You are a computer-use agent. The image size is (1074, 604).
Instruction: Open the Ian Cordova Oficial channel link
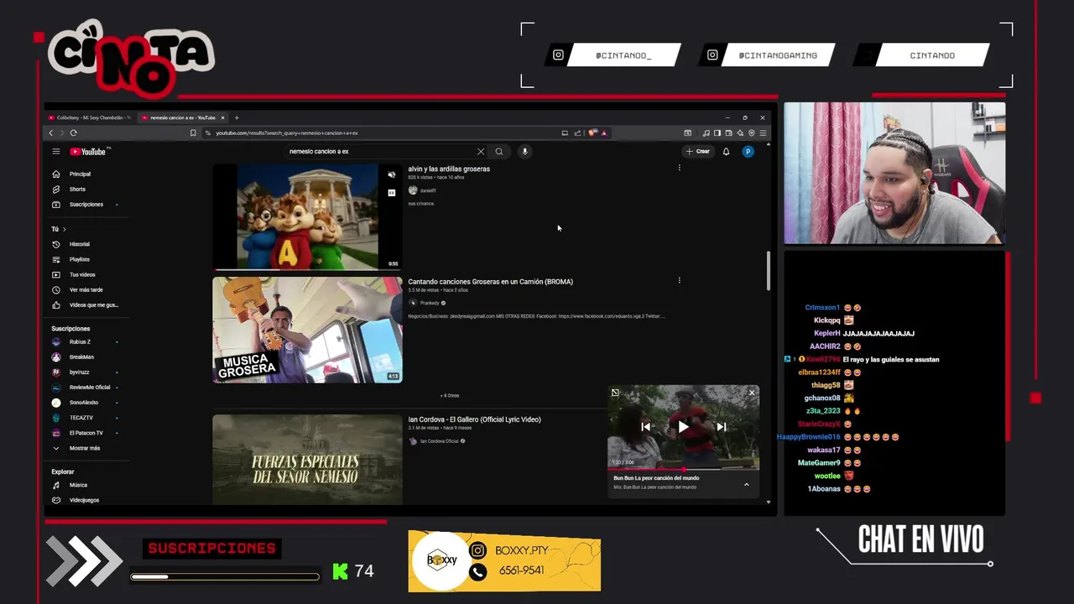tap(439, 441)
